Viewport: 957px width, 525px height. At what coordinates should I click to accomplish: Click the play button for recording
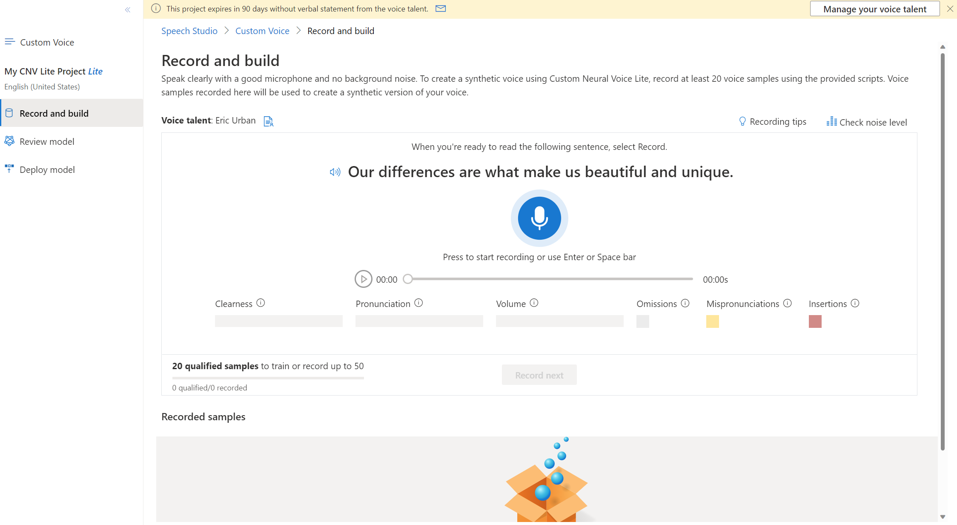[x=363, y=278]
